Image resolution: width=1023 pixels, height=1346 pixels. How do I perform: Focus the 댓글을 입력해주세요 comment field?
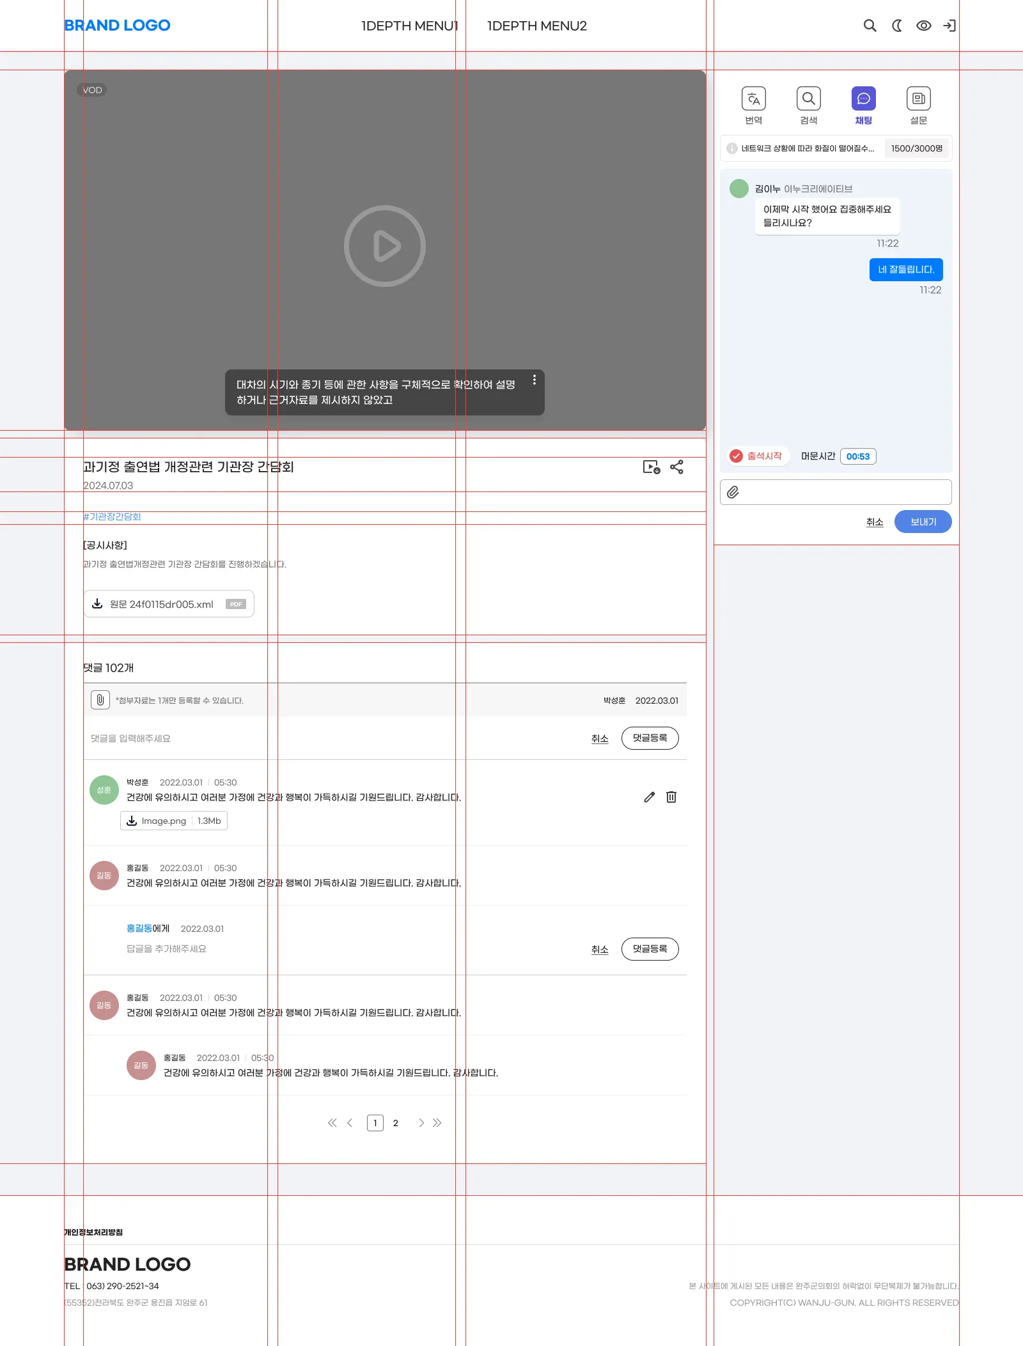[x=130, y=738]
